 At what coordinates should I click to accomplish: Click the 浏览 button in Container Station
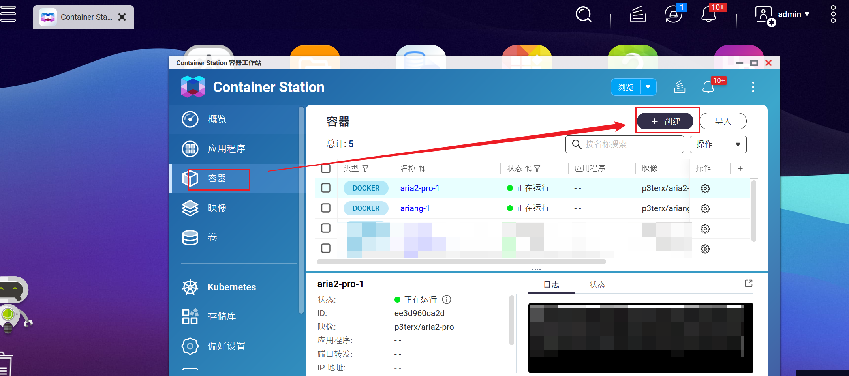pos(626,87)
